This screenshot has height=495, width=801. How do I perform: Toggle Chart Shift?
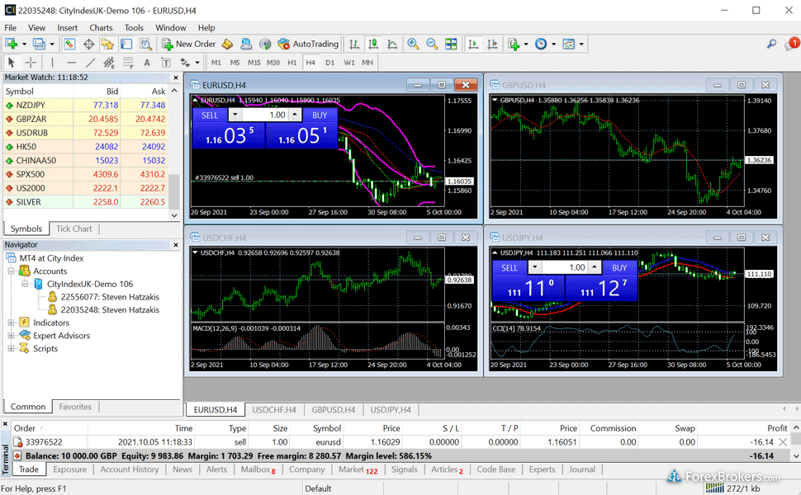click(x=492, y=44)
